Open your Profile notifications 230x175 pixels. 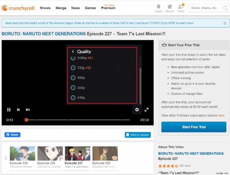click(x=181, y=8)
